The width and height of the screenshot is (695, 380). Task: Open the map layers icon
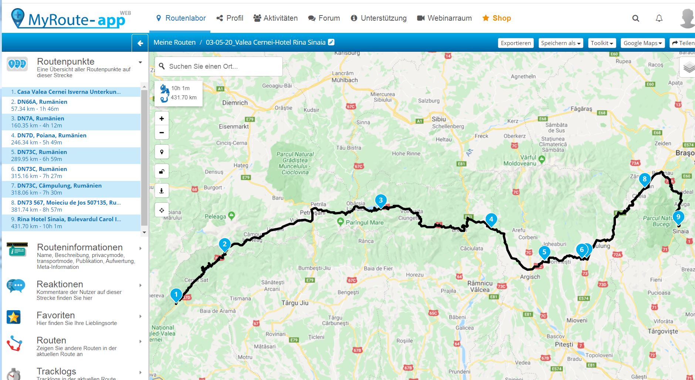pyautogui.click(x=688, y=68)
